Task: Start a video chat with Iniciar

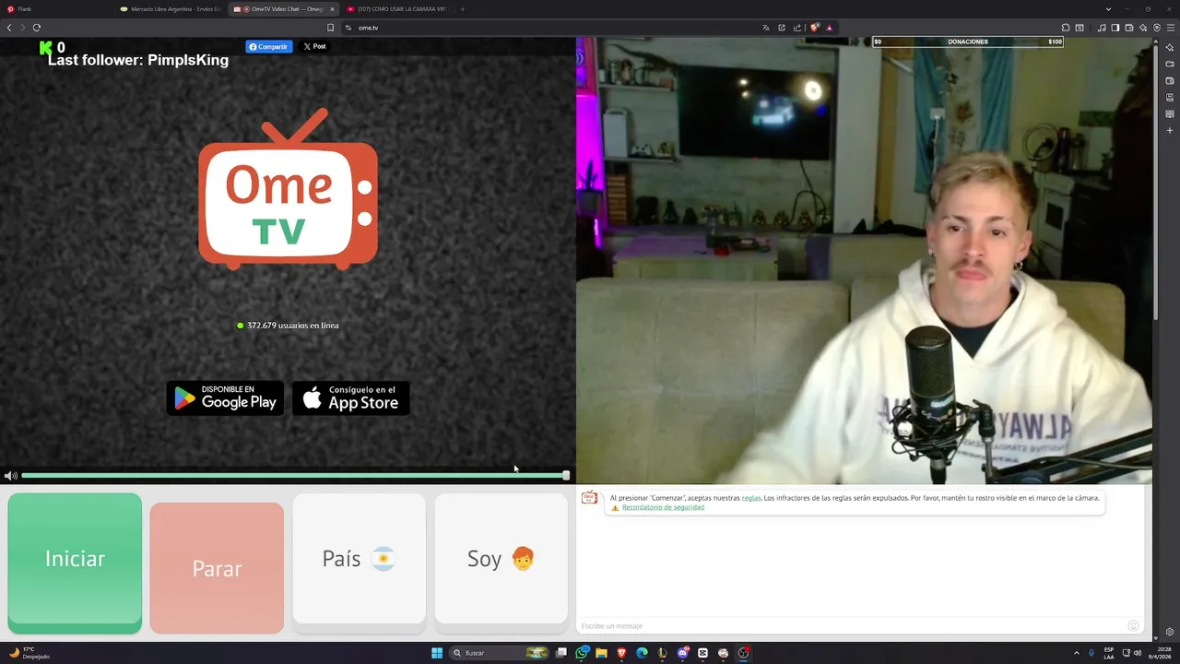Action: pos(75,561)
